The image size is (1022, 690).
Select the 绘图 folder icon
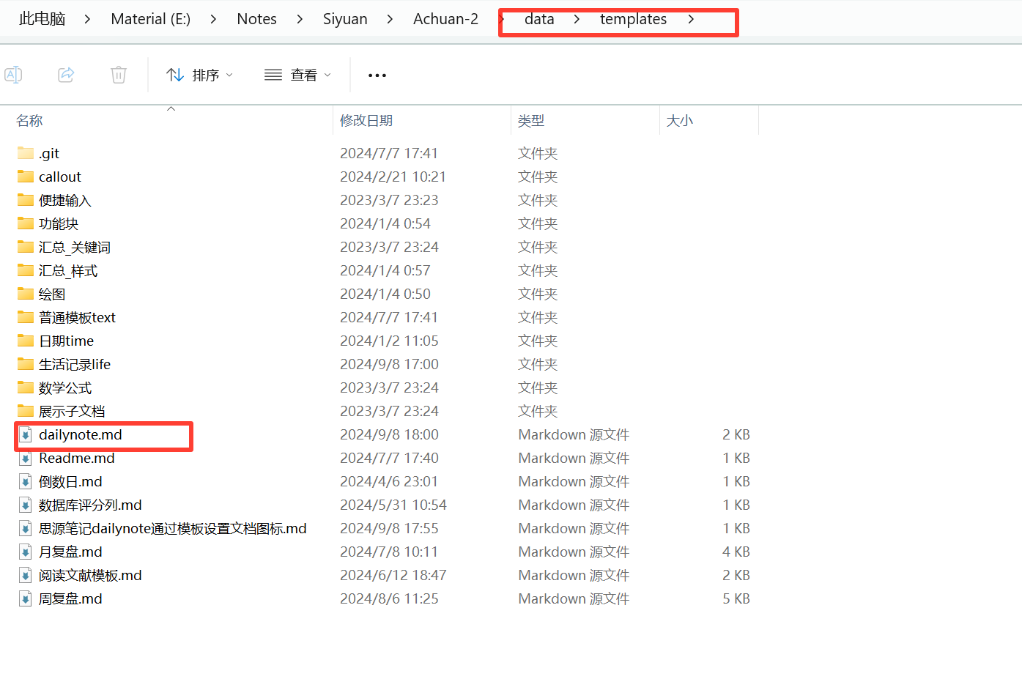click(26, 294)
